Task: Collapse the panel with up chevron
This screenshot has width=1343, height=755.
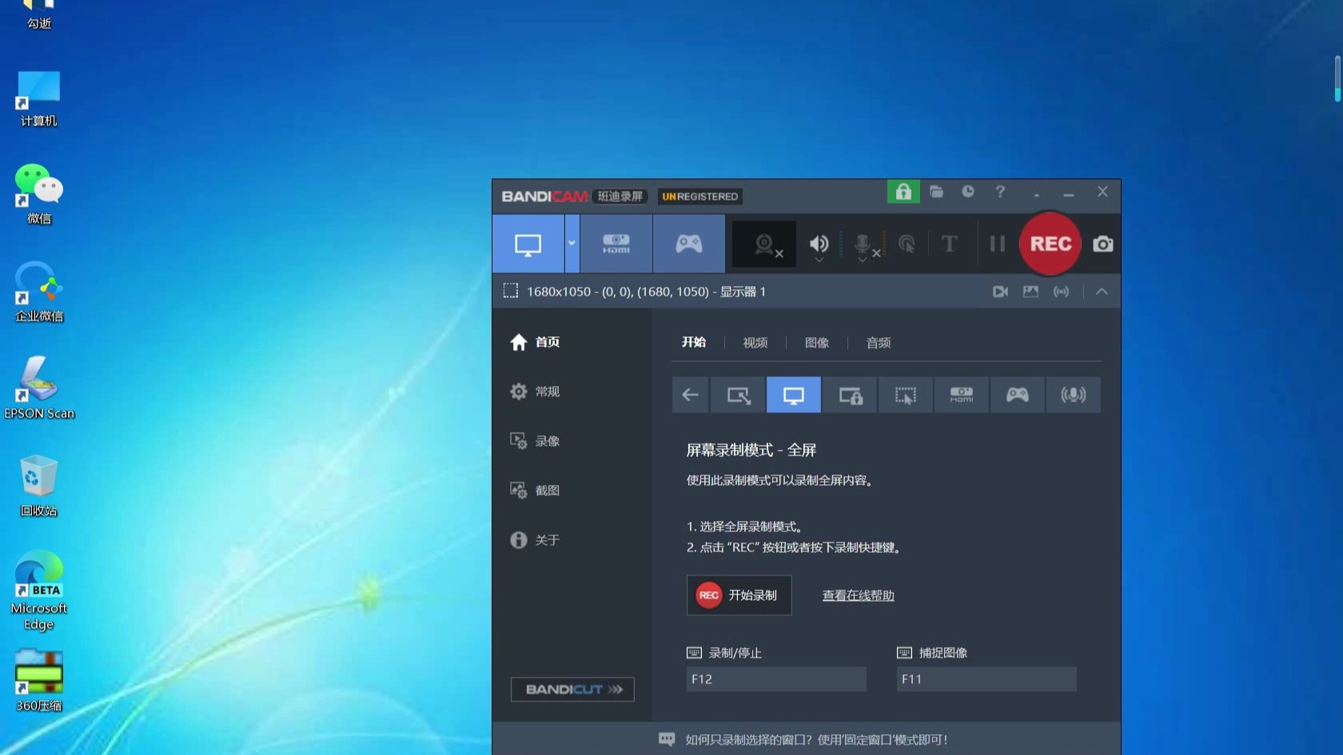Action: tap(1102, 292)
